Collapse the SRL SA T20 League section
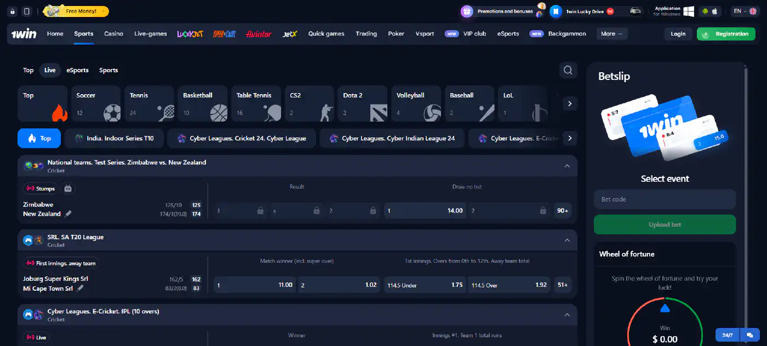767x346 pixels. tap(567, 240)
